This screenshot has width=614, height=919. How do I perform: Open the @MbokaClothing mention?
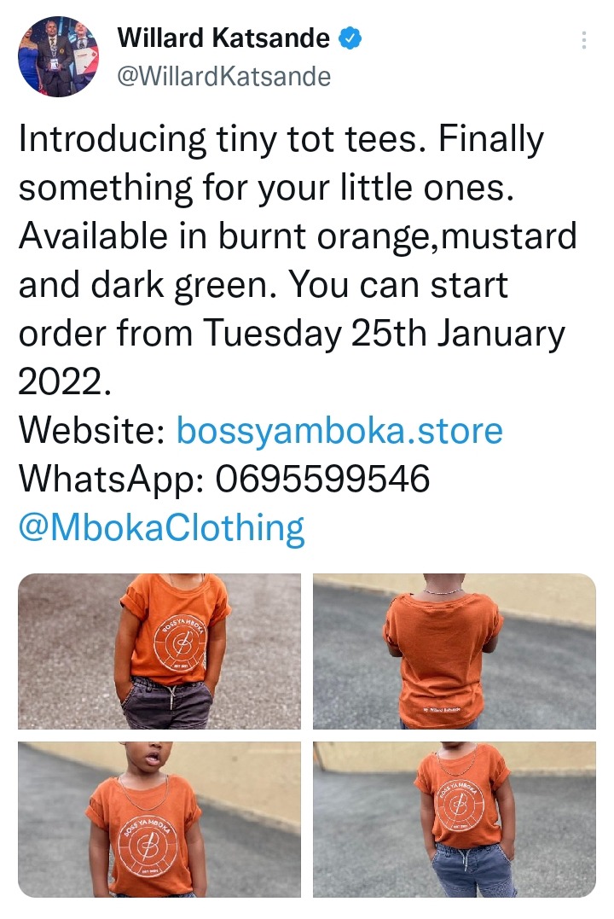[x=162, y=528]
